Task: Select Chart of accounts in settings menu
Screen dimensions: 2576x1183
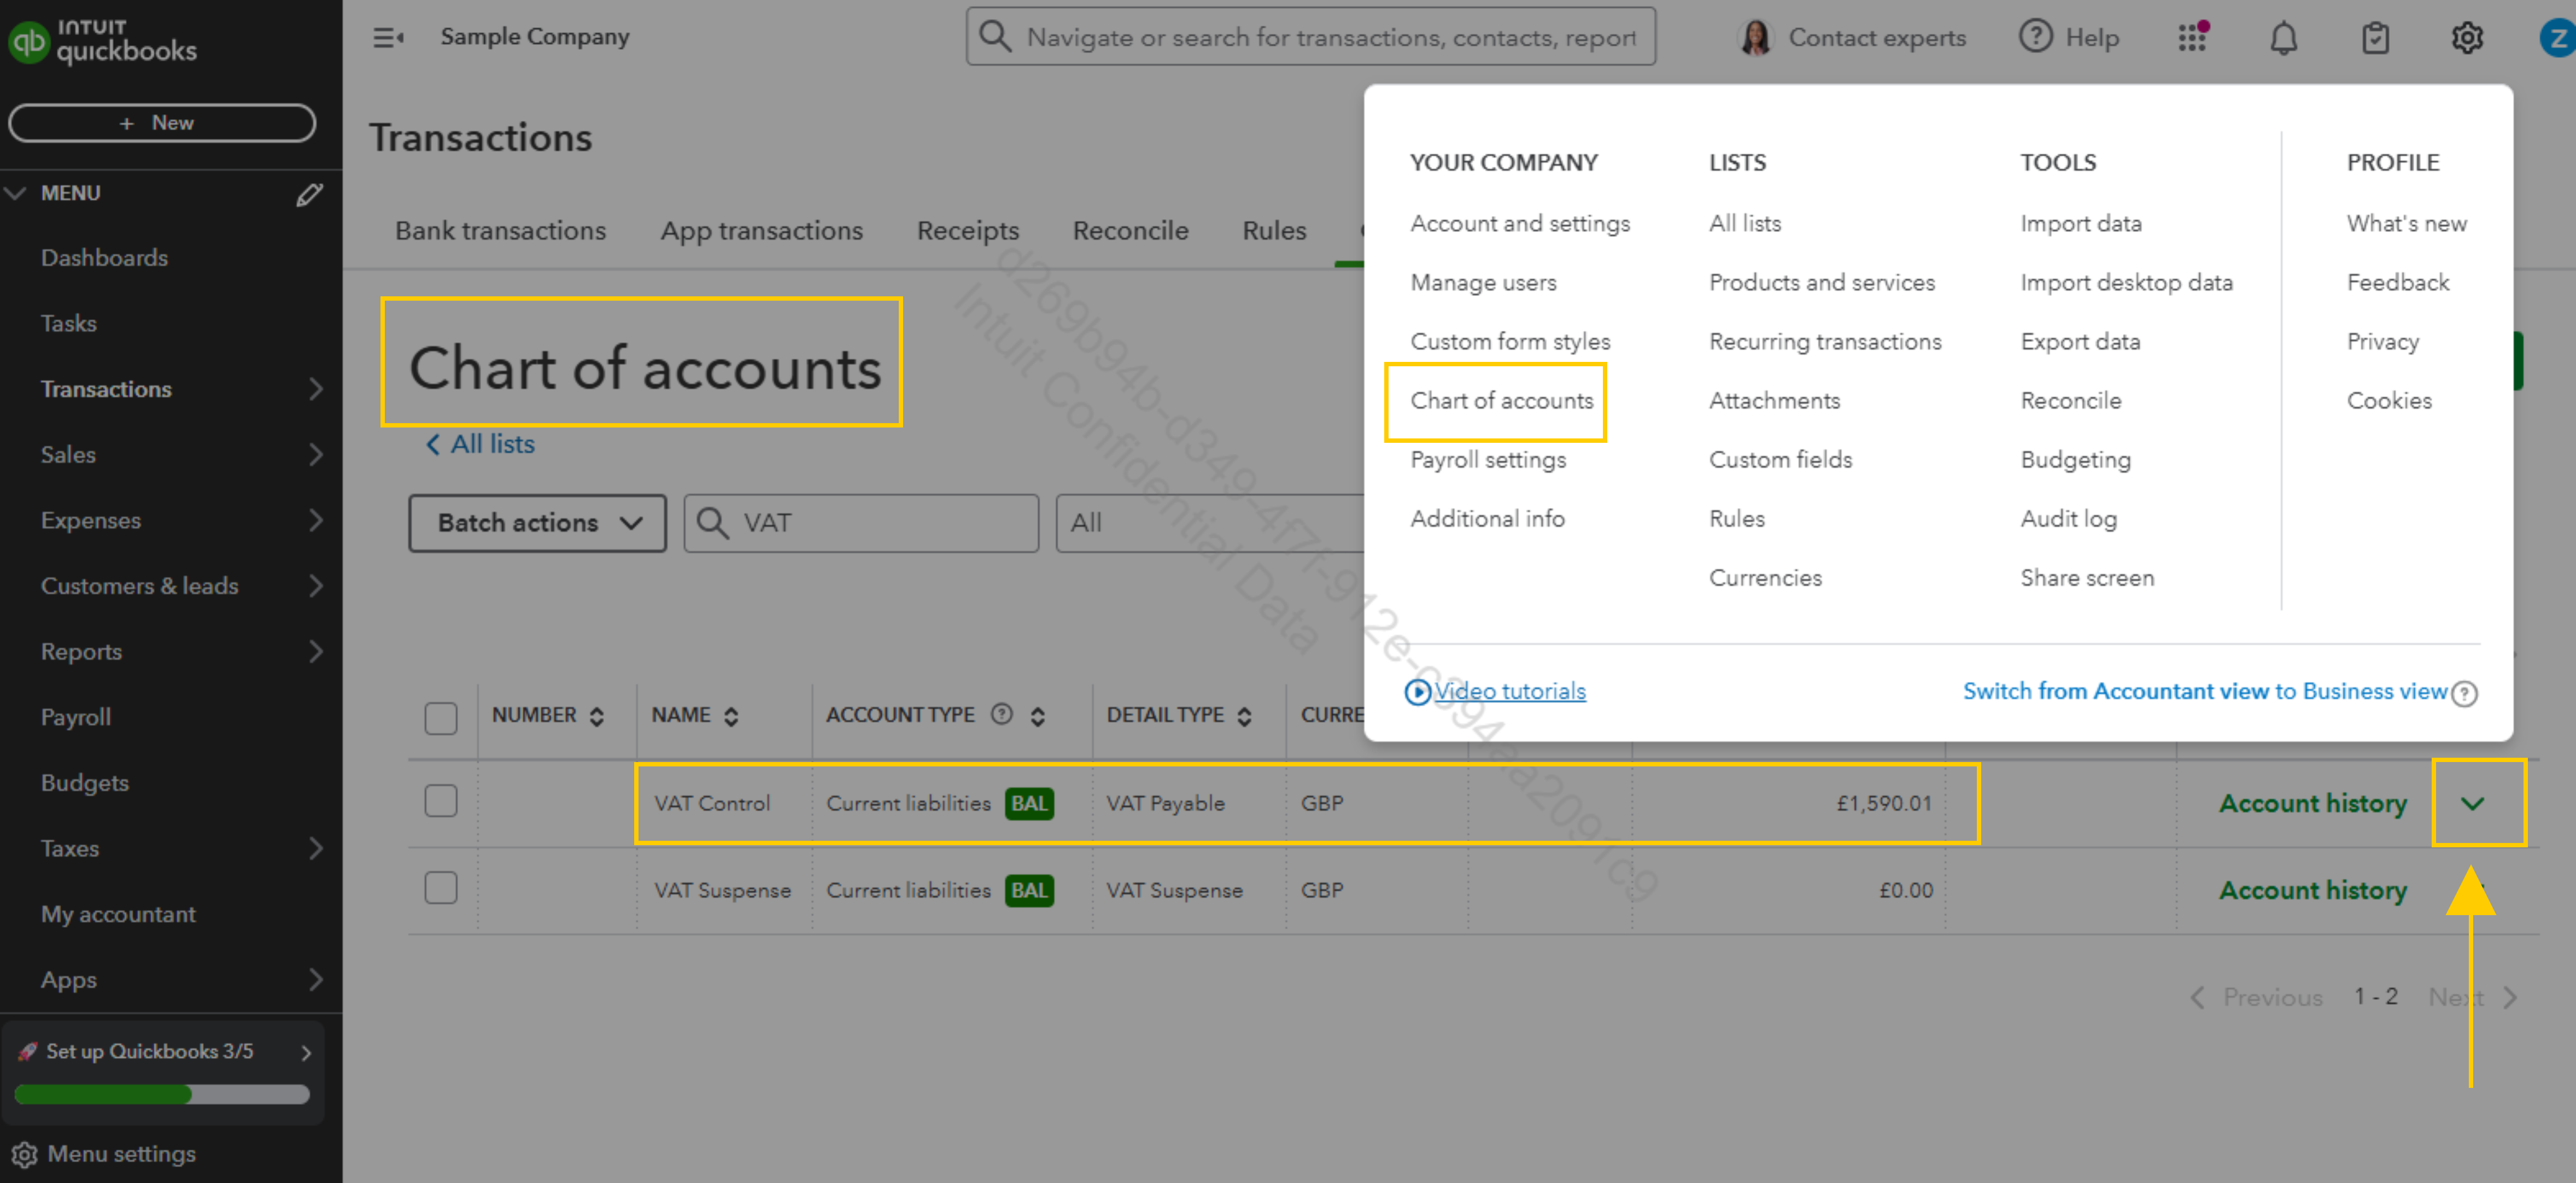Action: (1501, 400)
